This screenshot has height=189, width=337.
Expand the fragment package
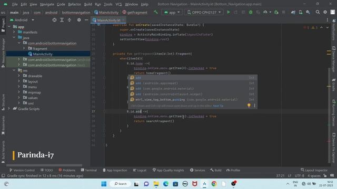(24, 48)
